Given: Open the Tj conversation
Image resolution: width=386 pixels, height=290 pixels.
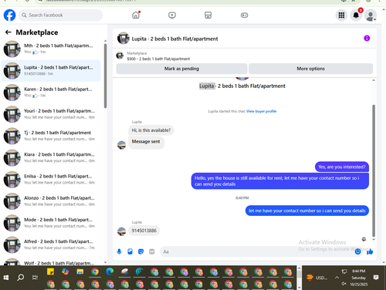Looking at the screenshot, I should pos(51,136).
